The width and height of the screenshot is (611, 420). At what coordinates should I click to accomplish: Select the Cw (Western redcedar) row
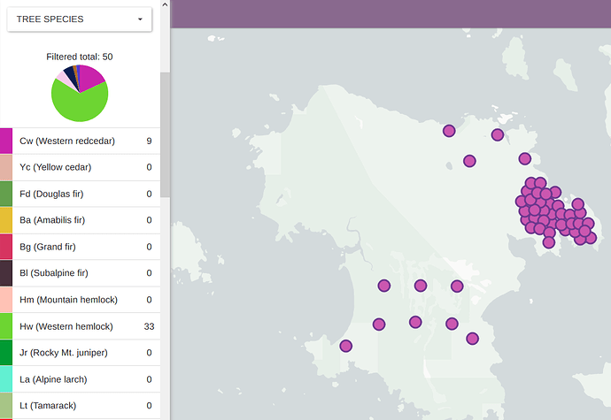pos(80,141)
